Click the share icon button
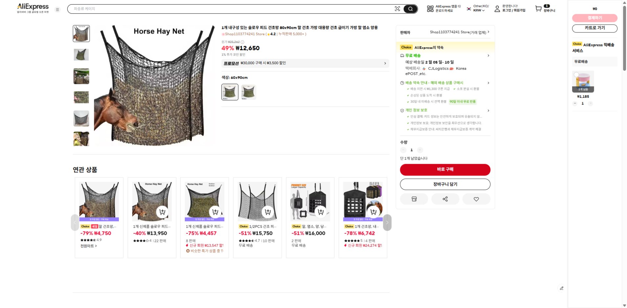 pyautogui.click(x=445, y=199)
